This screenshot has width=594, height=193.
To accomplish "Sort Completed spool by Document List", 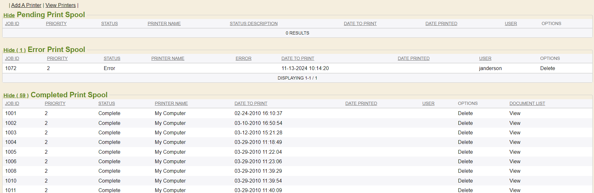I will click(527, 103).
